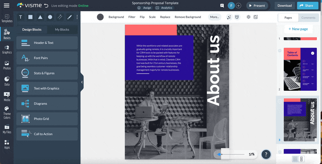
Task: Open the Comments tab
Action: point(308,18)
